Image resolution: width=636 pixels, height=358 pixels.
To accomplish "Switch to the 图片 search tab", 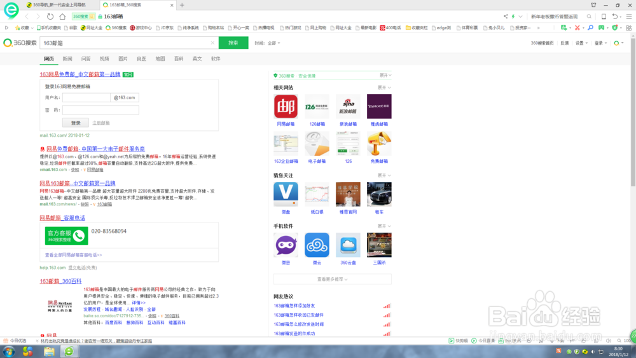I will pos(123,59).
